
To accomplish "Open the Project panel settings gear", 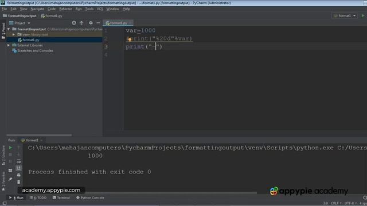I will tap(91, 23).
